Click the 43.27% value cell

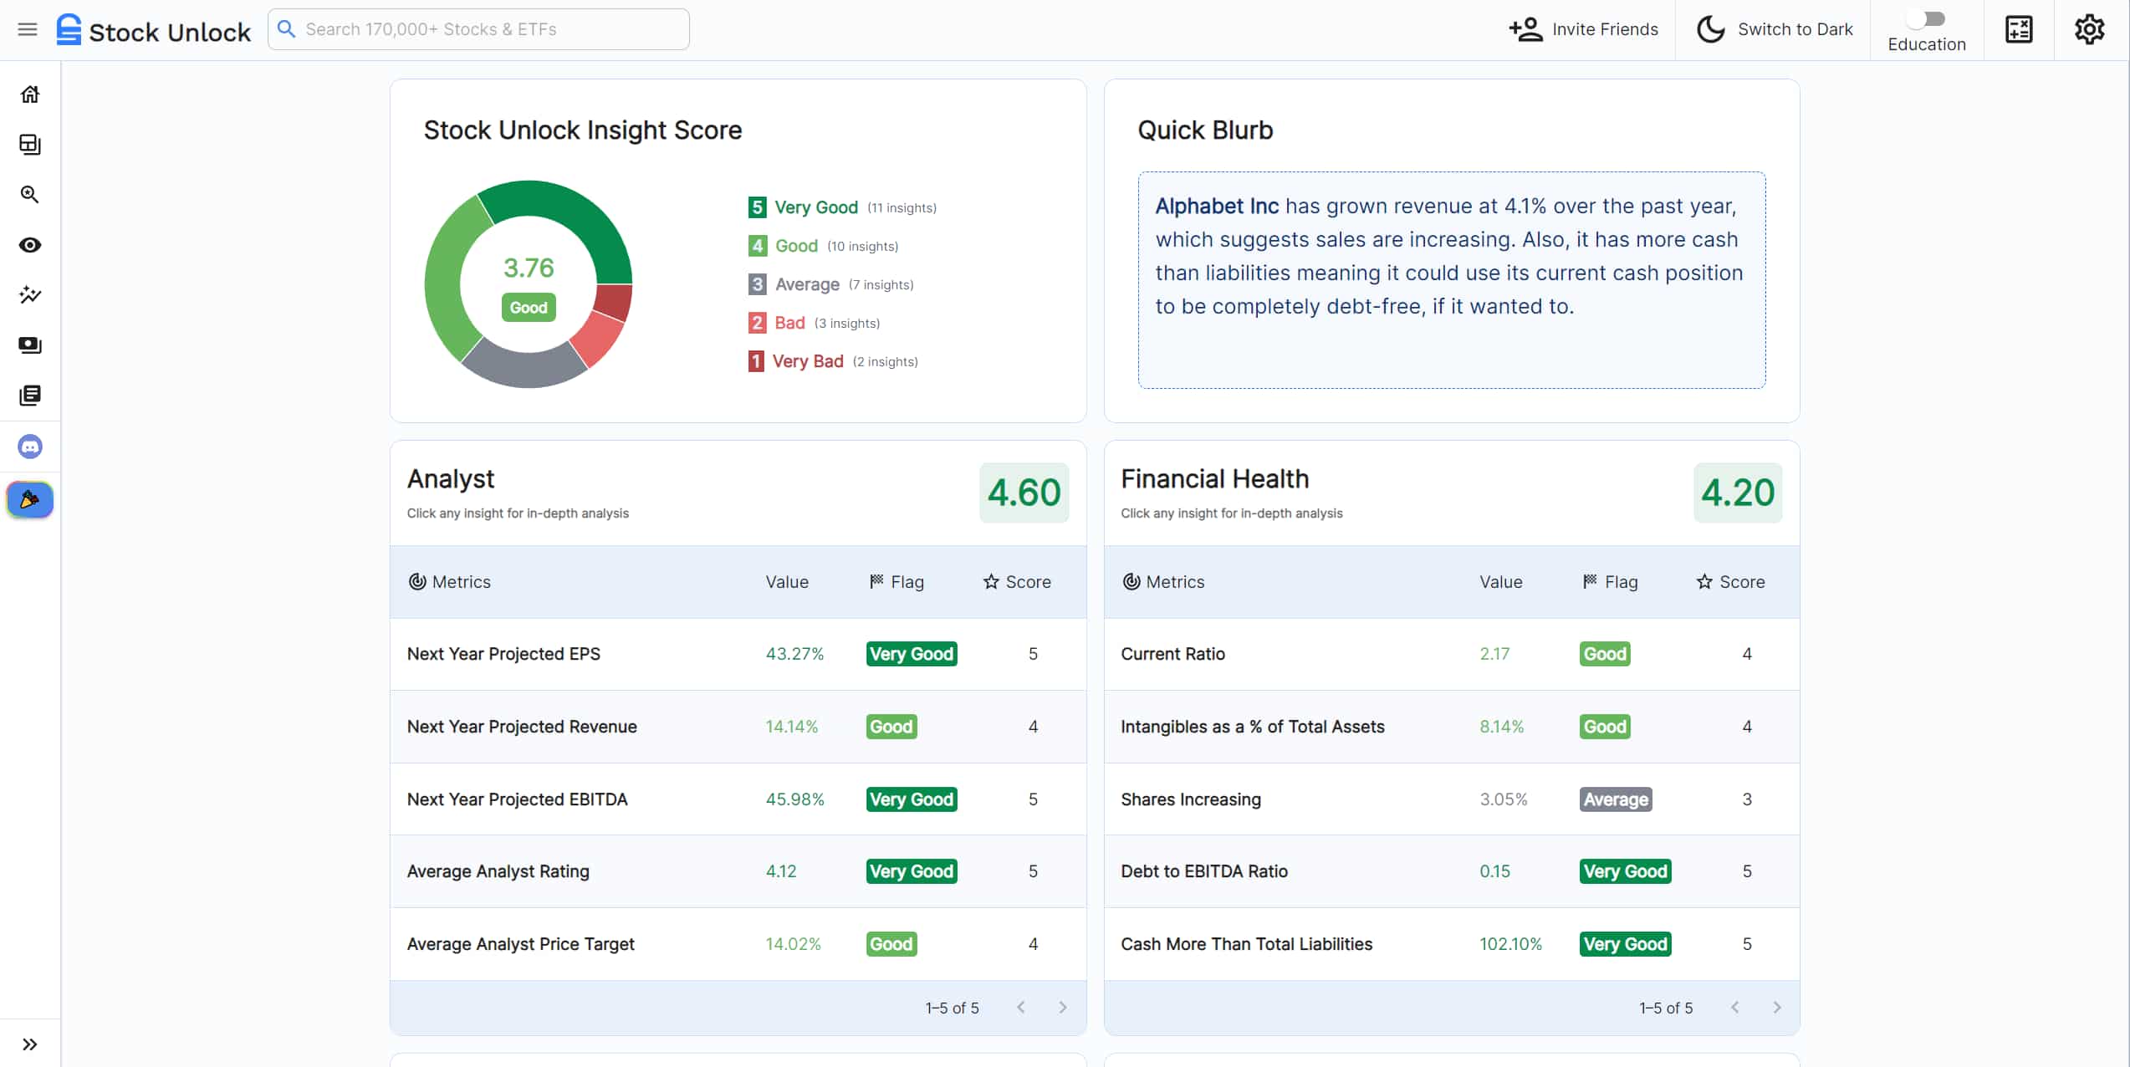click(x=794, y=655)
